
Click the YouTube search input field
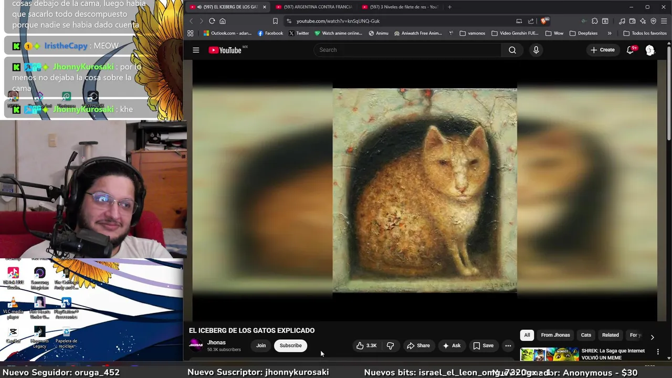point(407,50)
